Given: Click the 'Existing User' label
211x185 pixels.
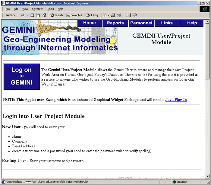Looking at the screenshot, I should tap(14, 161).
